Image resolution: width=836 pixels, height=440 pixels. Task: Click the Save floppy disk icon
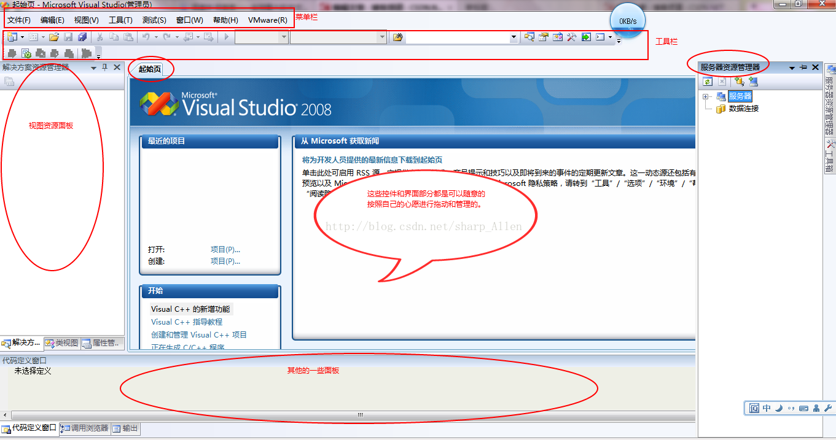68,37
